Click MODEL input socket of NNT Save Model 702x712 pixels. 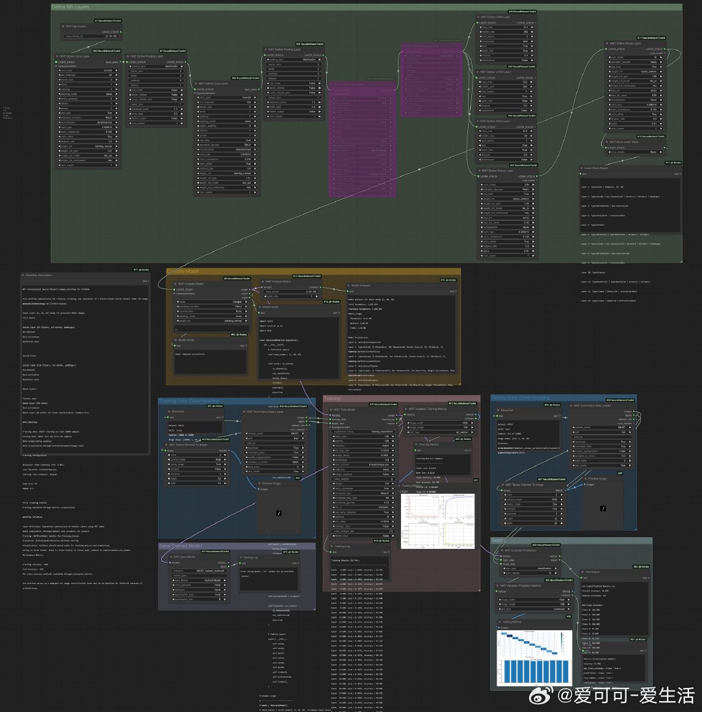pyautogui.click(x=170, y=563)
